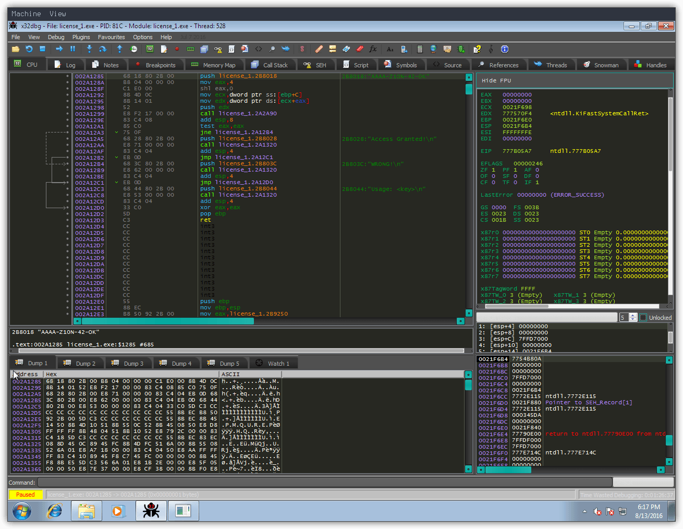Open the labels list toolbar icon
The image size is (683, 529).
click(x=346, y=49)
